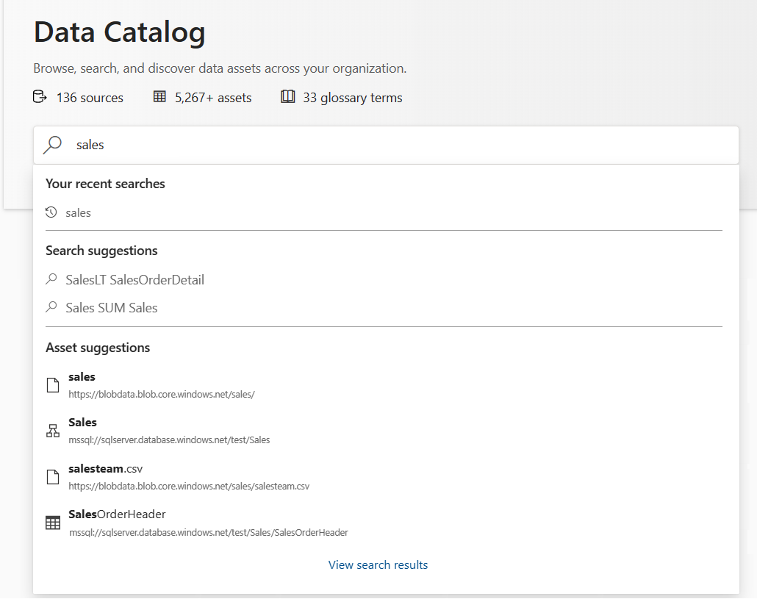This screenshot has width=757, height=599.
Task: Click the table icon for SalesOrderHeader
Action: click(x=52, y=523)
